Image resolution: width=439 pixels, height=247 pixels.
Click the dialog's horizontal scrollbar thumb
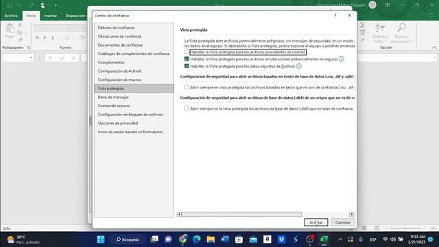pos(241,215)
